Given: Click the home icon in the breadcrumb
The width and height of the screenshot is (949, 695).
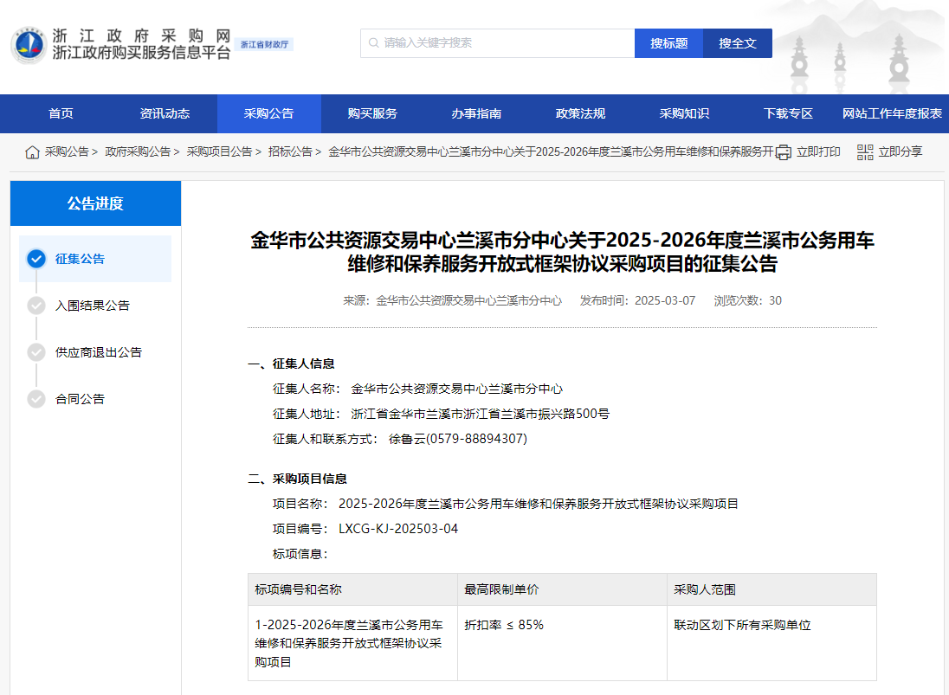Looking at the screenshot, I should click(32, 151).
